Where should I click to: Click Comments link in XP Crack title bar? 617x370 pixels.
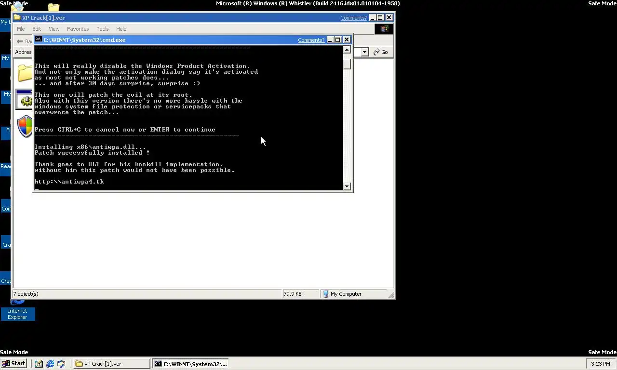[353, 18]
